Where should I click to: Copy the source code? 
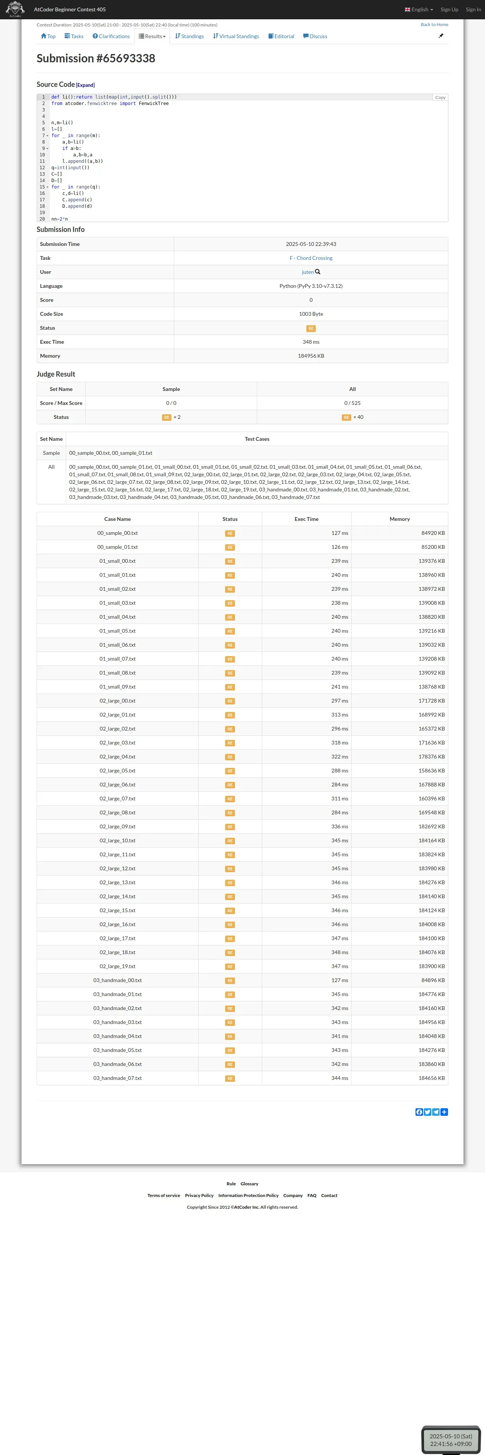(x=440, y=97)
